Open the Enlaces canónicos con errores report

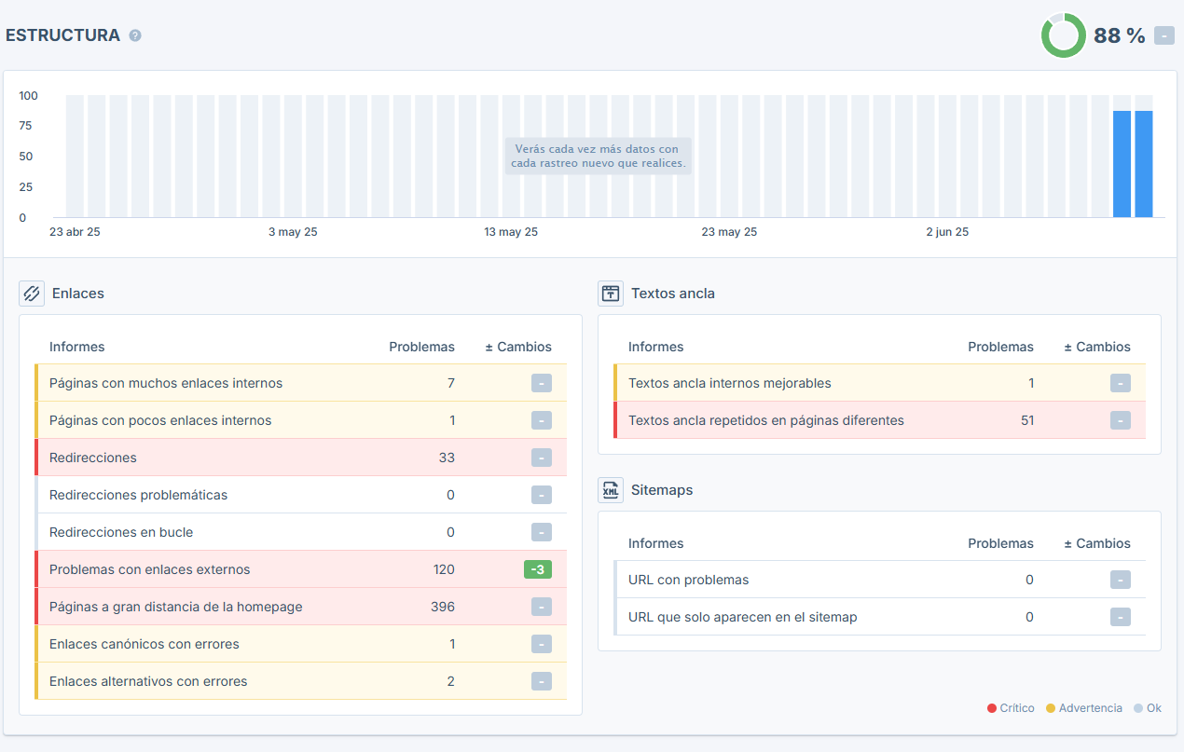pyautogui.click(x=145, y=644)
